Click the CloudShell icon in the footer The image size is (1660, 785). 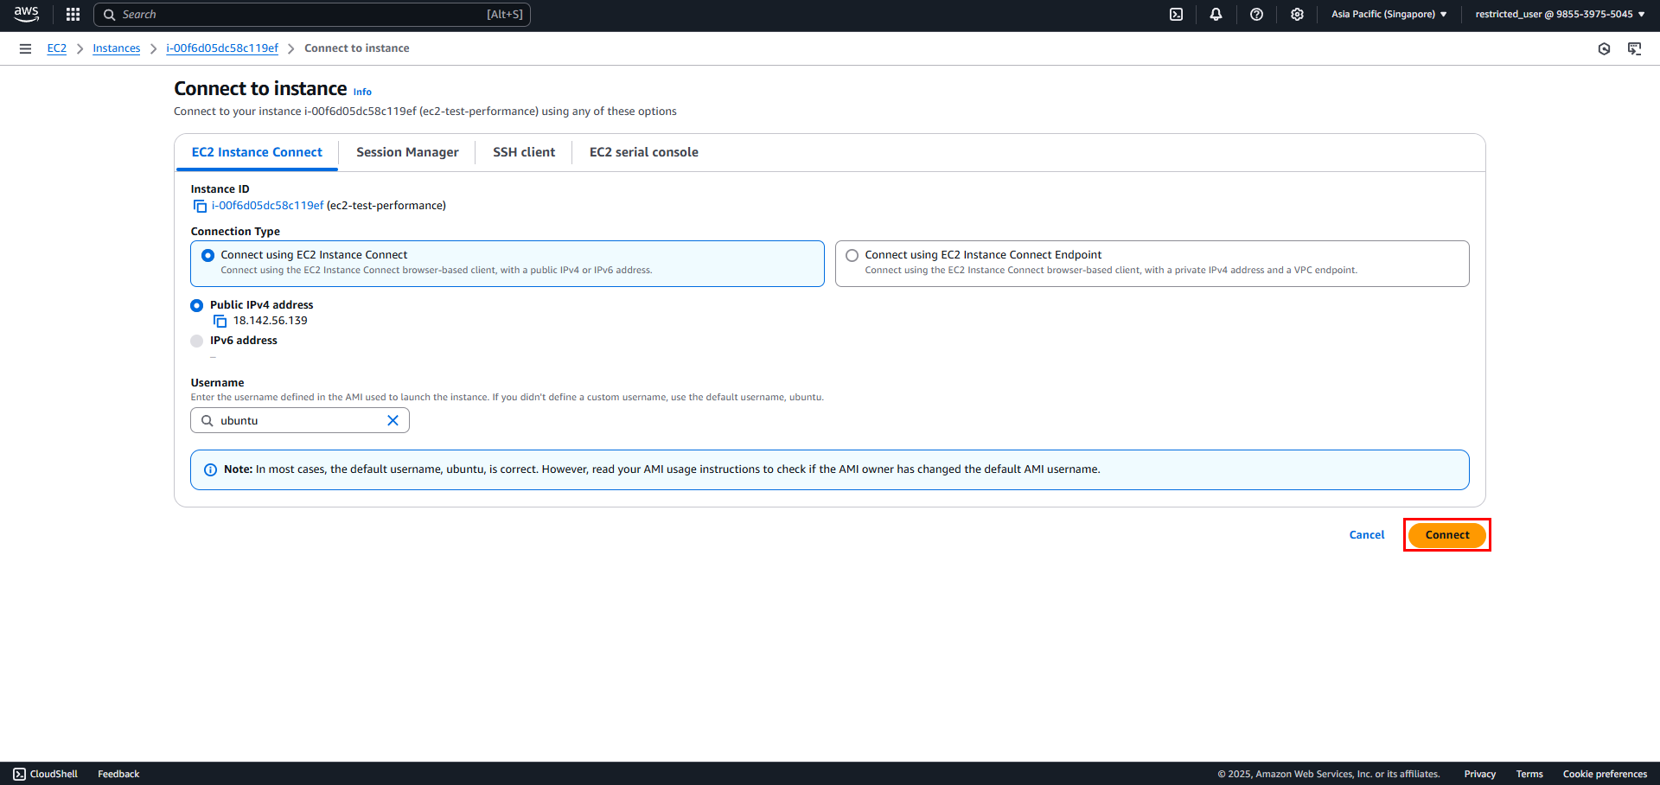[19, 774]
